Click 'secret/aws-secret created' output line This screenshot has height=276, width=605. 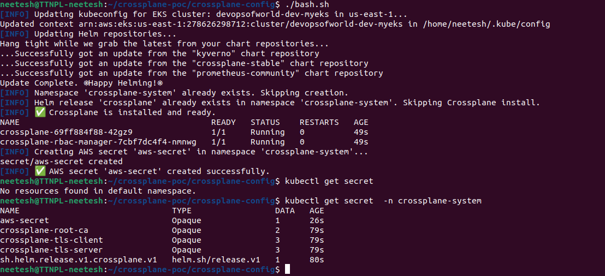61,161
